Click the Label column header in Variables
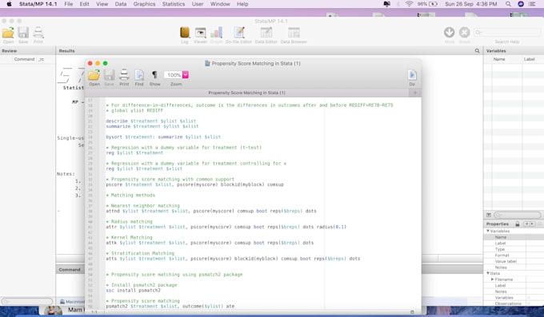The width and height of the screenshot is (544, 317). pos(529,59)
